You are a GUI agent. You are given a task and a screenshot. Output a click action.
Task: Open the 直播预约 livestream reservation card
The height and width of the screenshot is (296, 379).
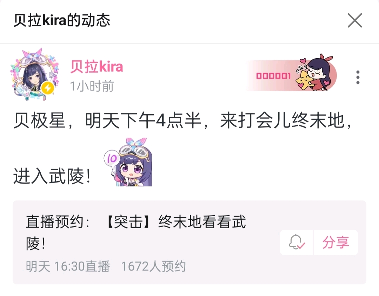point(189,242)
